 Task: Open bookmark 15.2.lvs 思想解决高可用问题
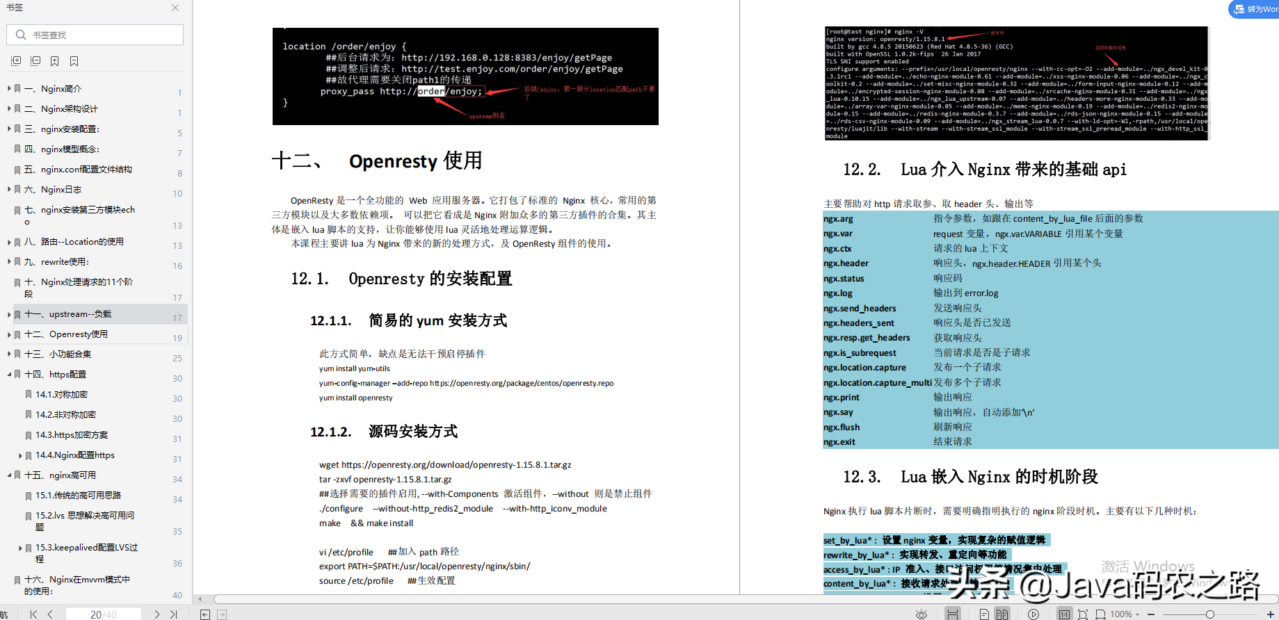[x=85, y=521]
